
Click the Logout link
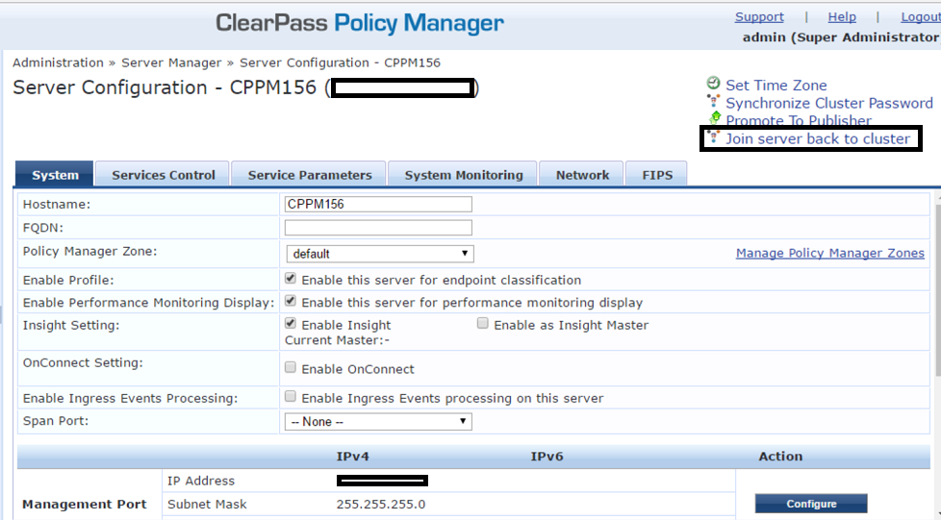click(x=921, y=16)
